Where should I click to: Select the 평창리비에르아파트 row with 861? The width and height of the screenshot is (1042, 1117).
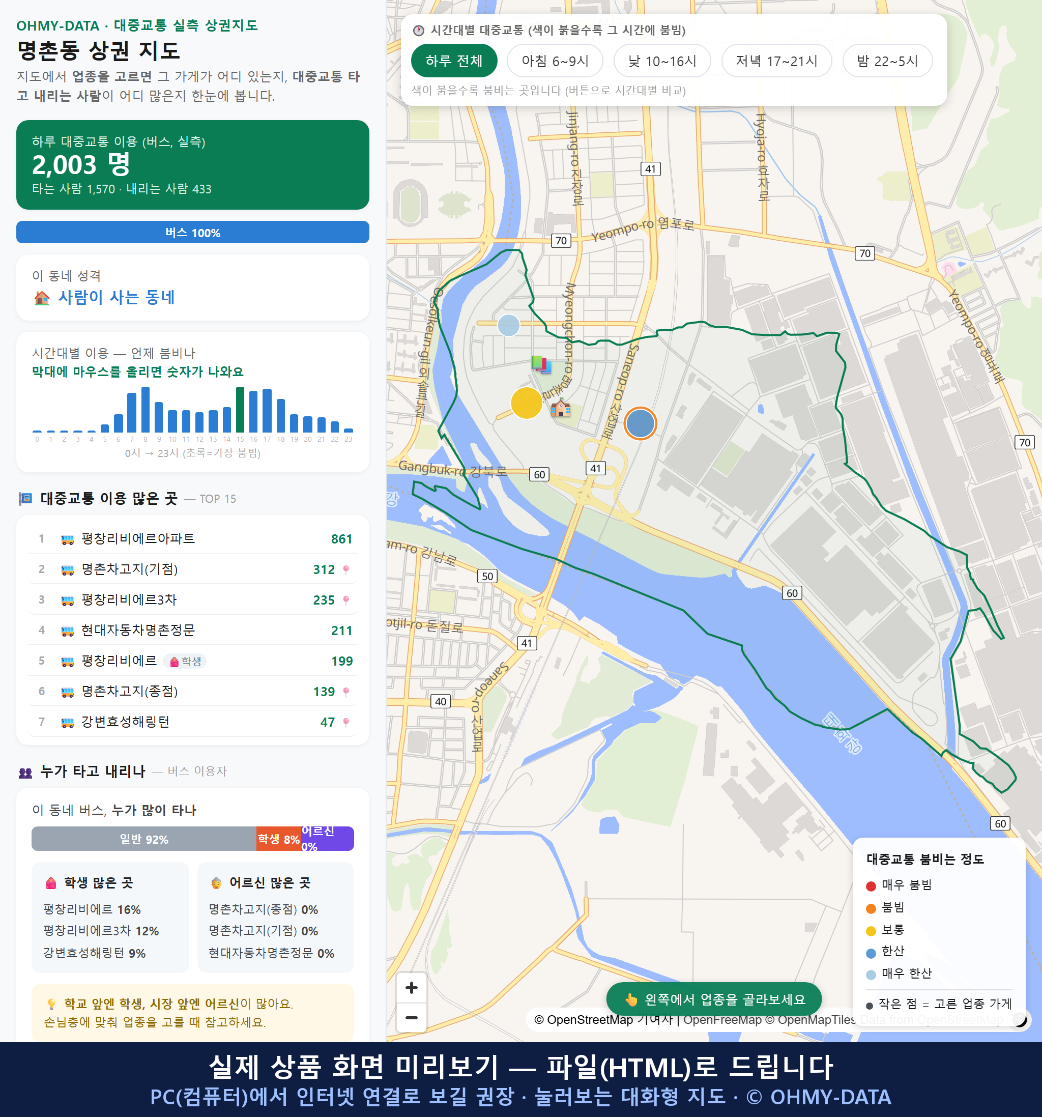[x=193, y=539]
